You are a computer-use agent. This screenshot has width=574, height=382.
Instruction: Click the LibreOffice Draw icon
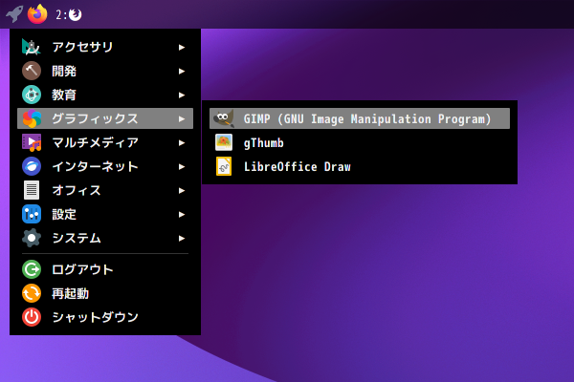click(x=224, y=166)
